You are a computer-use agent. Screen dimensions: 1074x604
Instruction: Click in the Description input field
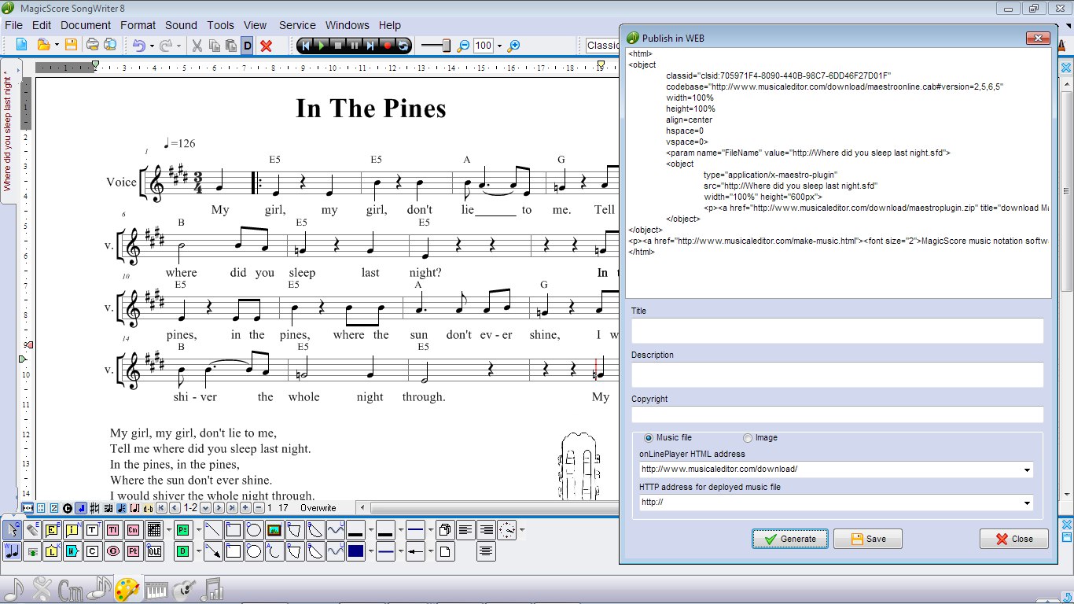[x=837, y=374]
